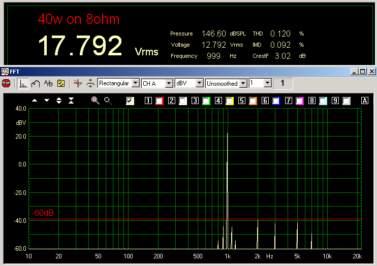Click the THD value 0.120
The width and height of the screenshot is (377, 266).
point(280,34)
